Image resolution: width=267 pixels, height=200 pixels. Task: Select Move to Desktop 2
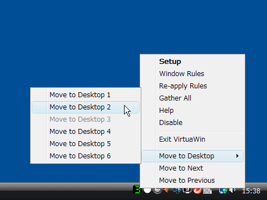(x=86, y=107)
